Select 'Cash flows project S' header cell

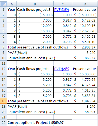pos(35,9)
